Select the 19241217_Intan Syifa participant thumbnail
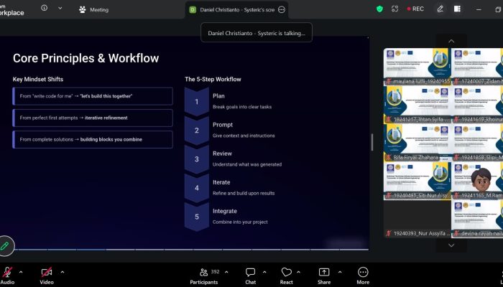The image size is (503, 287). [x=417, y=105]
